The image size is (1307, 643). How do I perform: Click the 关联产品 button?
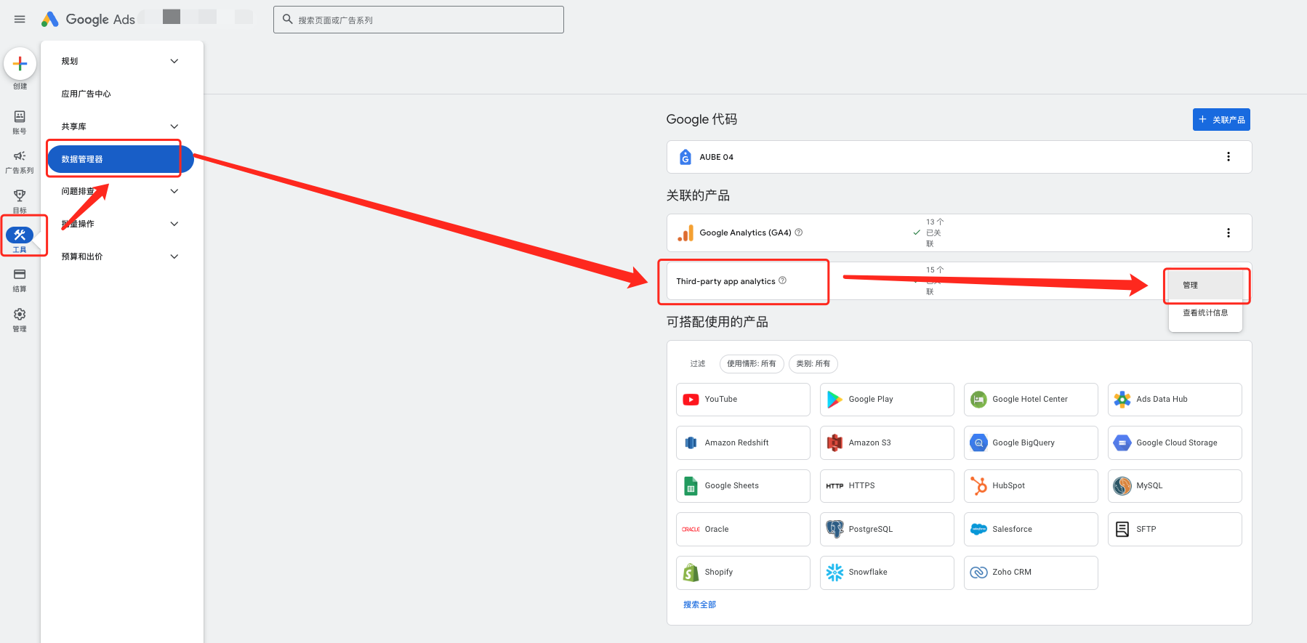point(1221,120)
